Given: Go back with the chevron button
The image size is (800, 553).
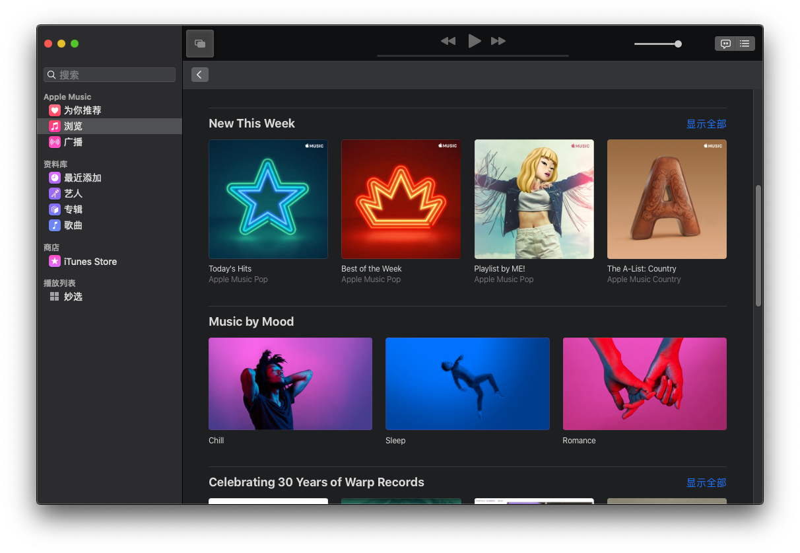Looking at the screenshot, I should pyautogui.click(x=199, y=75).
